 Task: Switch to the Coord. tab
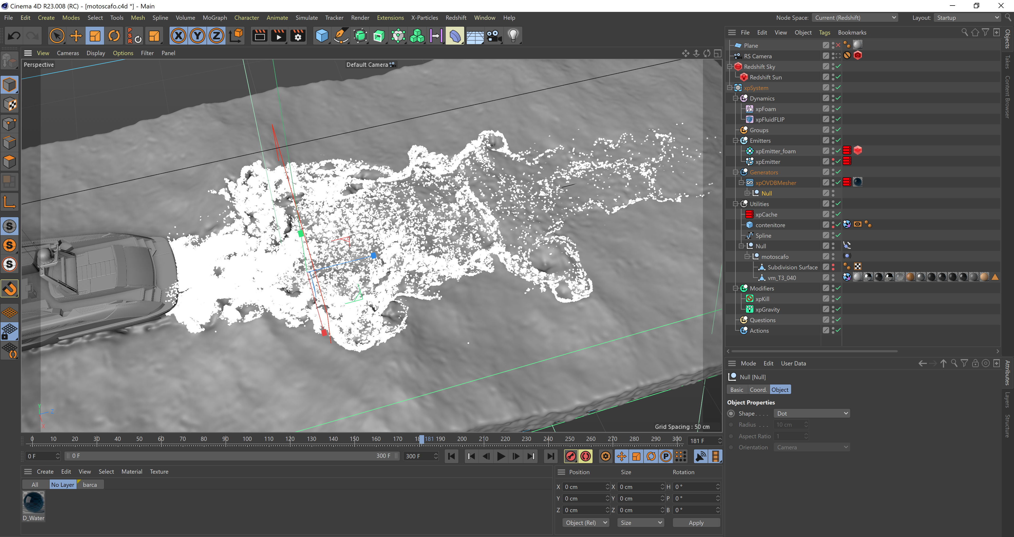(758, 390)
